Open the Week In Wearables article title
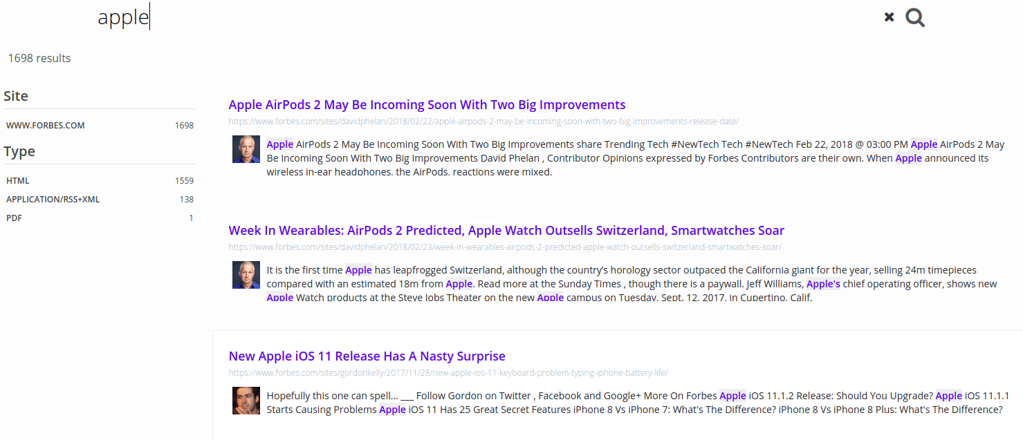The height and width of the screenshot is (440, 1023). tap(506, 231)
